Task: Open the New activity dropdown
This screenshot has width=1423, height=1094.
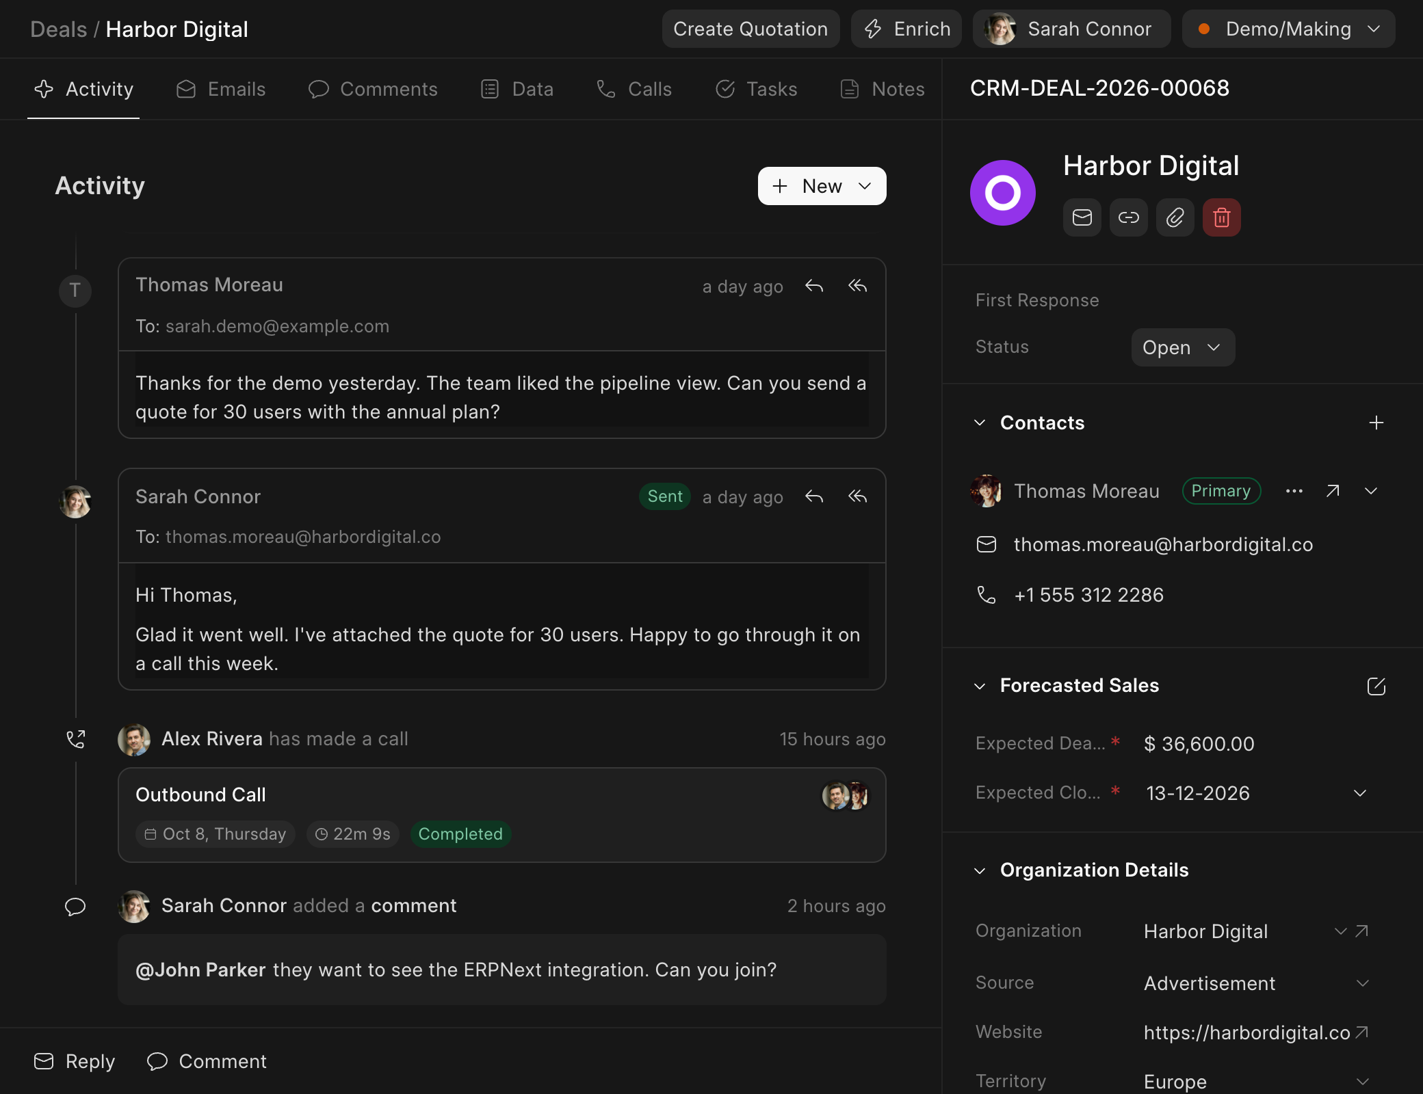Action: point(822,186)
